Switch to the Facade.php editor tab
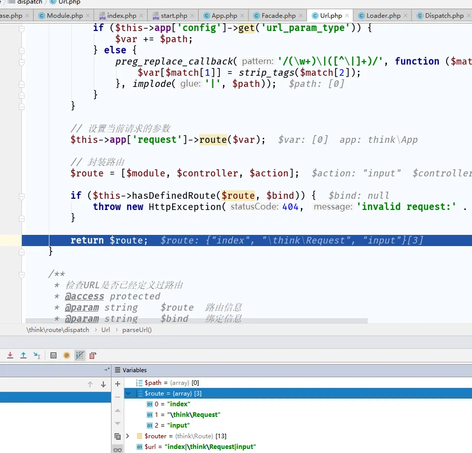This screenshot has width=472, height=453. (278, 16)
